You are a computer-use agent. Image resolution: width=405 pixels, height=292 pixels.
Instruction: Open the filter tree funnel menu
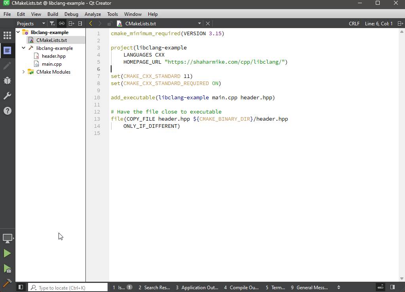(52, 24)
